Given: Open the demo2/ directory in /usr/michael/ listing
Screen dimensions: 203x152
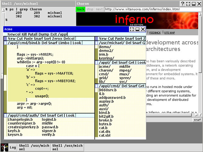Looking at the screenshot, I should click(106, 50).
